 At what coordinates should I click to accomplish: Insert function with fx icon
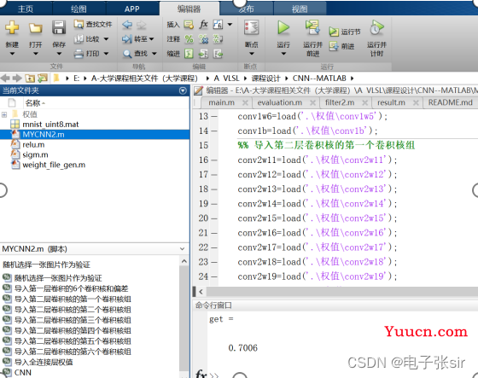[x=203, y=24]
